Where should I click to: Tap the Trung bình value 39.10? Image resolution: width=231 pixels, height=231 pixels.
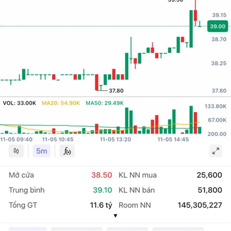102,190
